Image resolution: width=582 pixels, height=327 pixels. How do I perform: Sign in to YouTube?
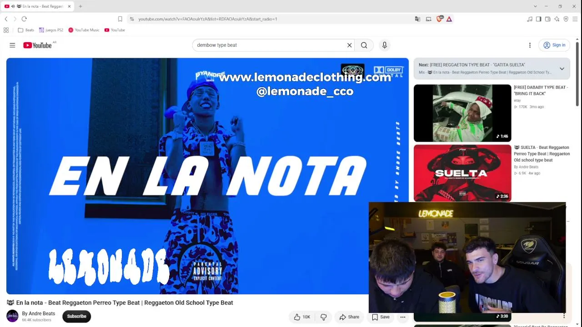click(x=554, y=45)
